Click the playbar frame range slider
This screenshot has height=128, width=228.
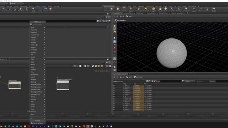click(114, 120)
